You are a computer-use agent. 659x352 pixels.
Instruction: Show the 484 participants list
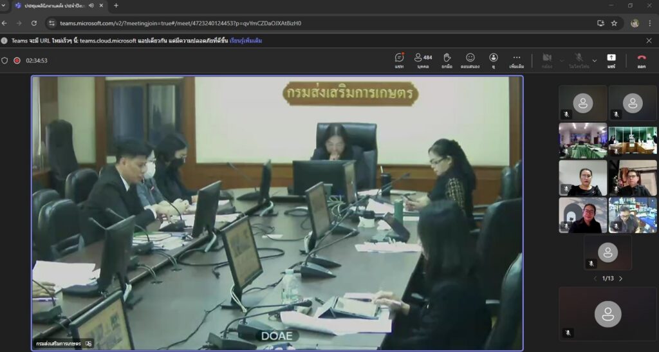[x=423, y=60]
